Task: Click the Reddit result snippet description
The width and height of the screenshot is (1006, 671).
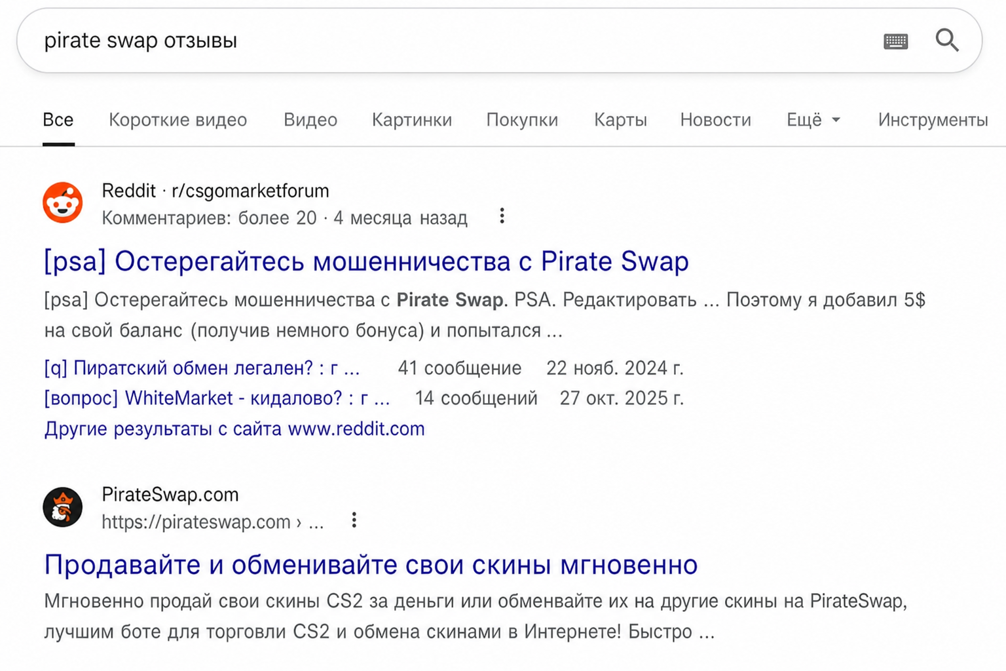Action: point(485,315)
